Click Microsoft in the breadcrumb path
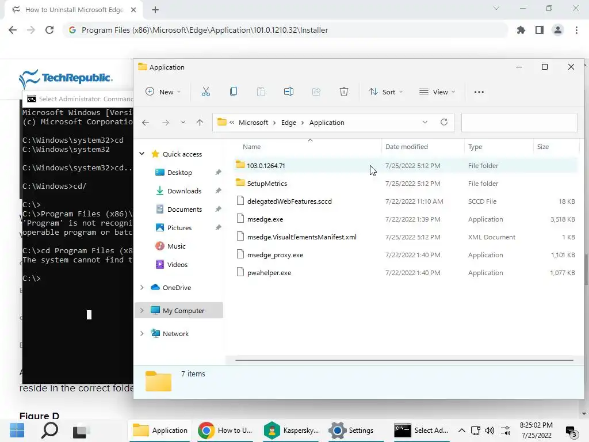The height and width of the screenshot is (442, 589). click(x=253, y=123)
